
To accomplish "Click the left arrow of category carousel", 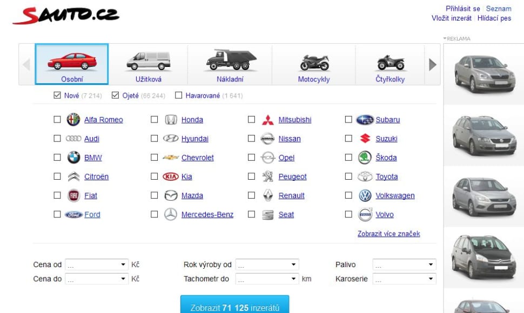I will click(x=26, y=64).
